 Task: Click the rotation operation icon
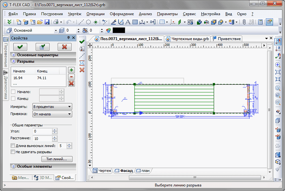pos(206,22)
